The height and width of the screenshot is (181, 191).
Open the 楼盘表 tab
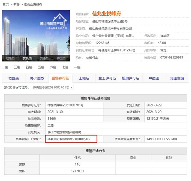point(14,79)
